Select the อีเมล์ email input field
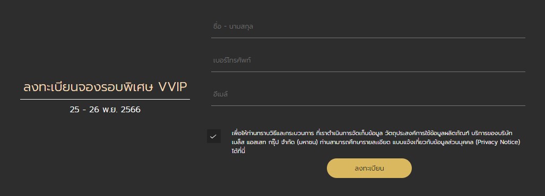The width and height of the screenshot is (545, 196). pyautogui.click(x=368, y=94)
